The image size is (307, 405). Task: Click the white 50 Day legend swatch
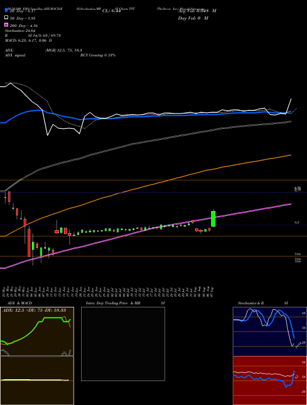(x=6, y=18)
